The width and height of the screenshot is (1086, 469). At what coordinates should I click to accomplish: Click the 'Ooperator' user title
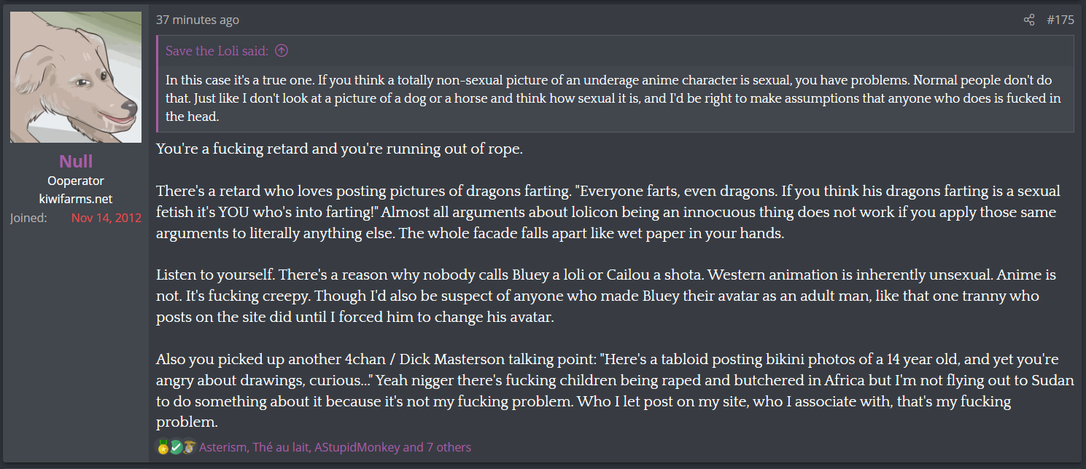pos(76,181)
